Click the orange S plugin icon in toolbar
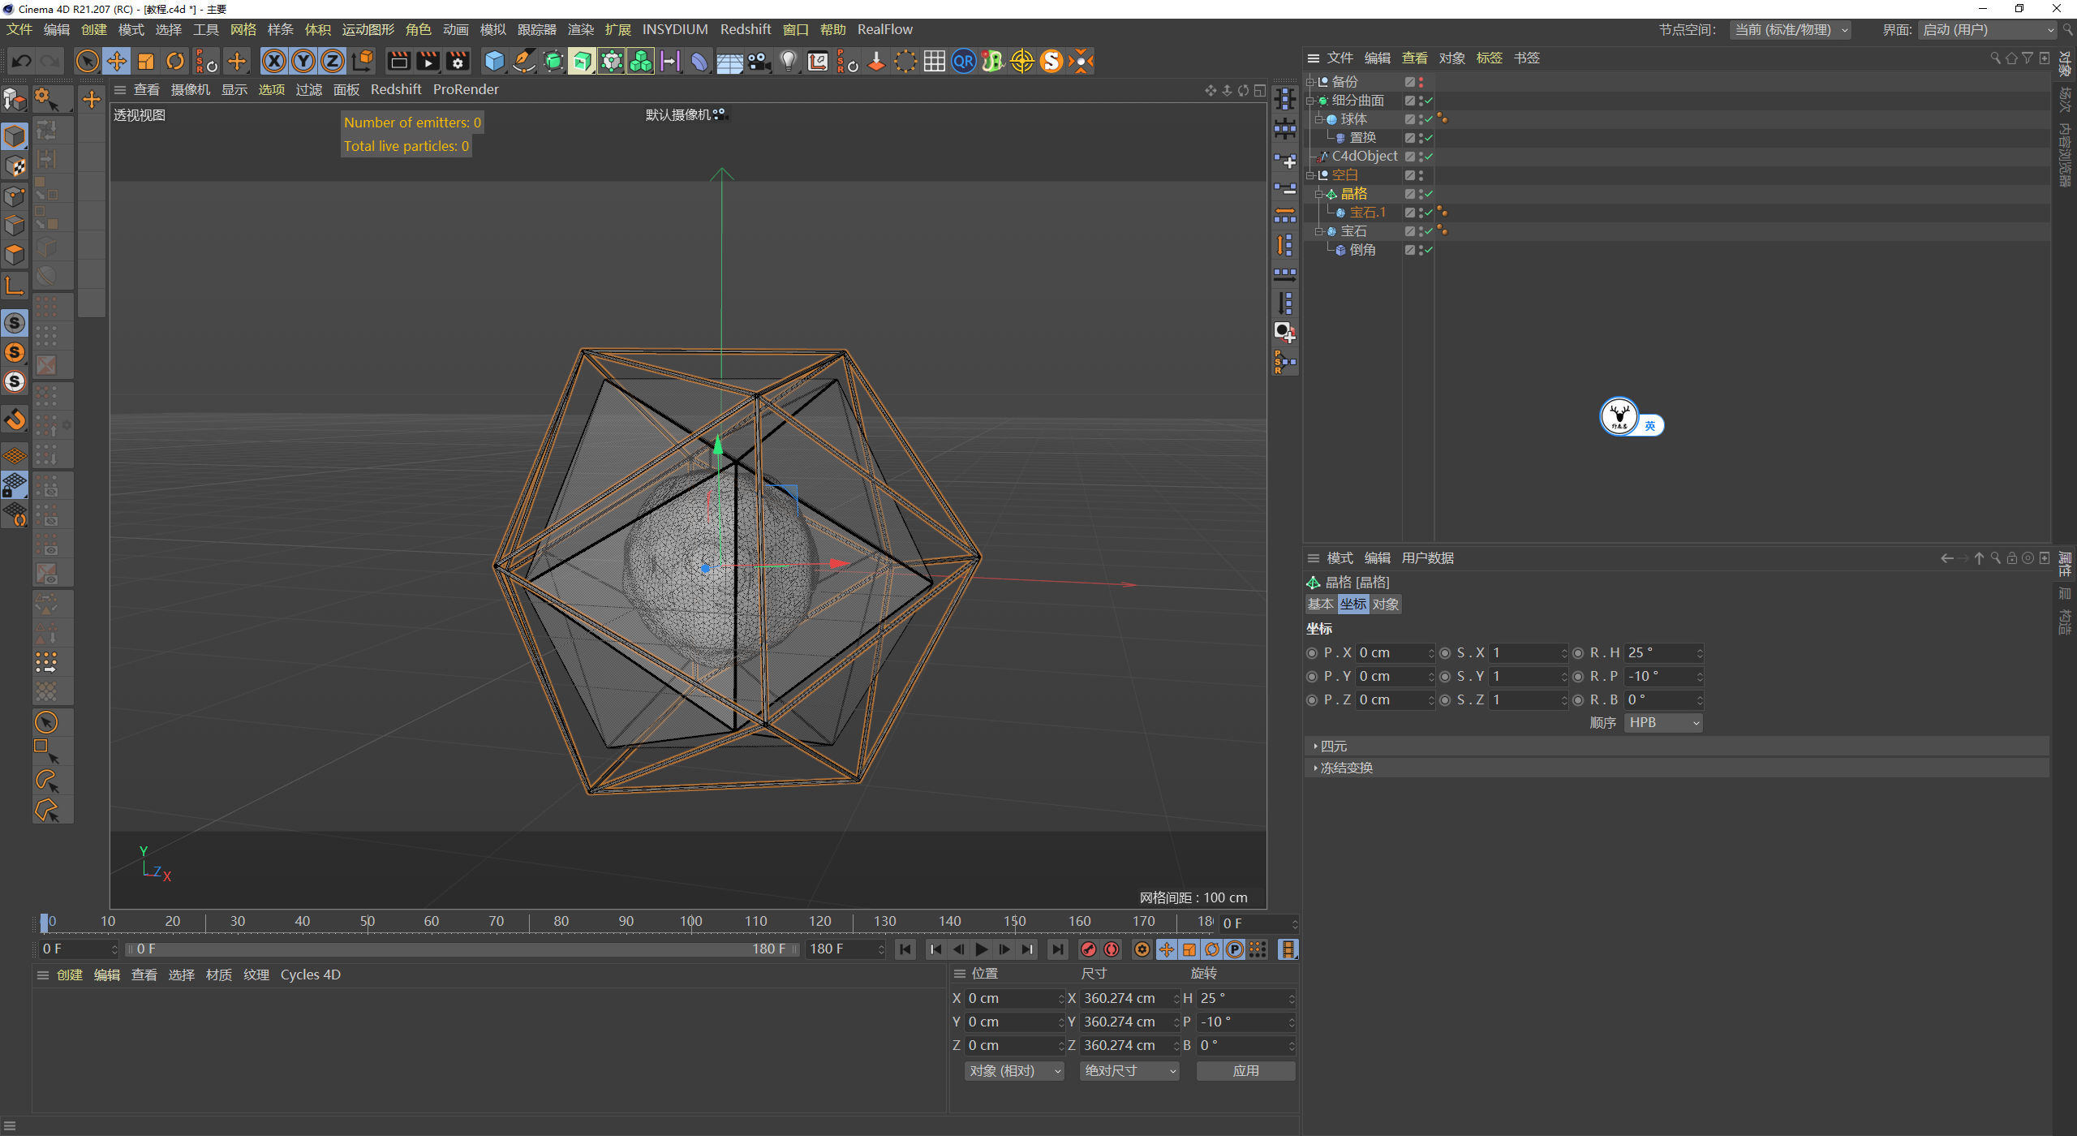Image resolution: width=2077 pixels, height=1136 pixels. click(1051, 61)
